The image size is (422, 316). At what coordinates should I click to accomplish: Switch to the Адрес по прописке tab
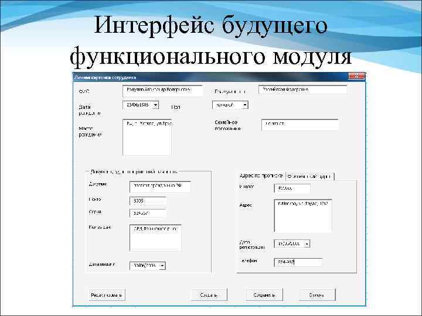click(x=261, y=176)
